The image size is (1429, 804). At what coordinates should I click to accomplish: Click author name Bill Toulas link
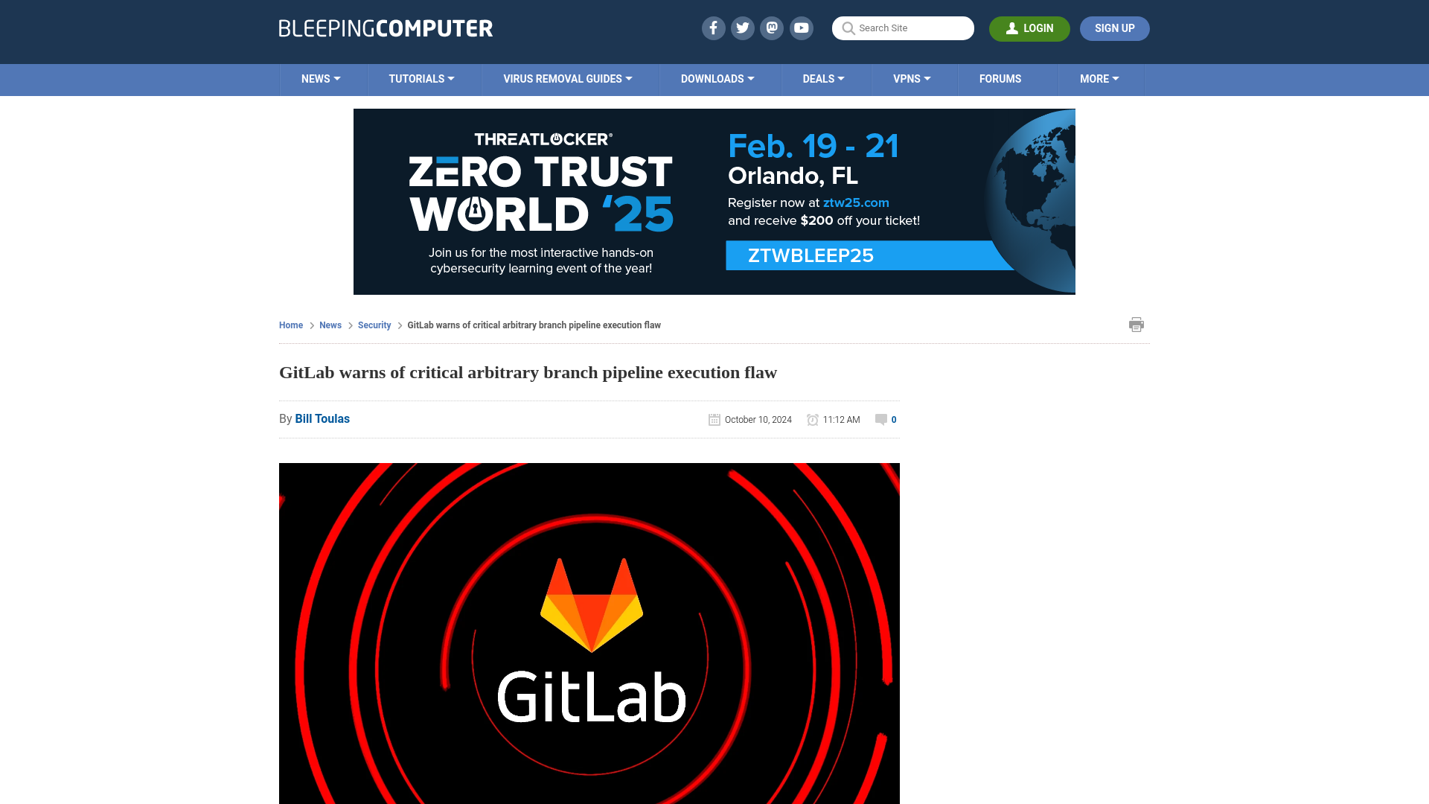322,418
